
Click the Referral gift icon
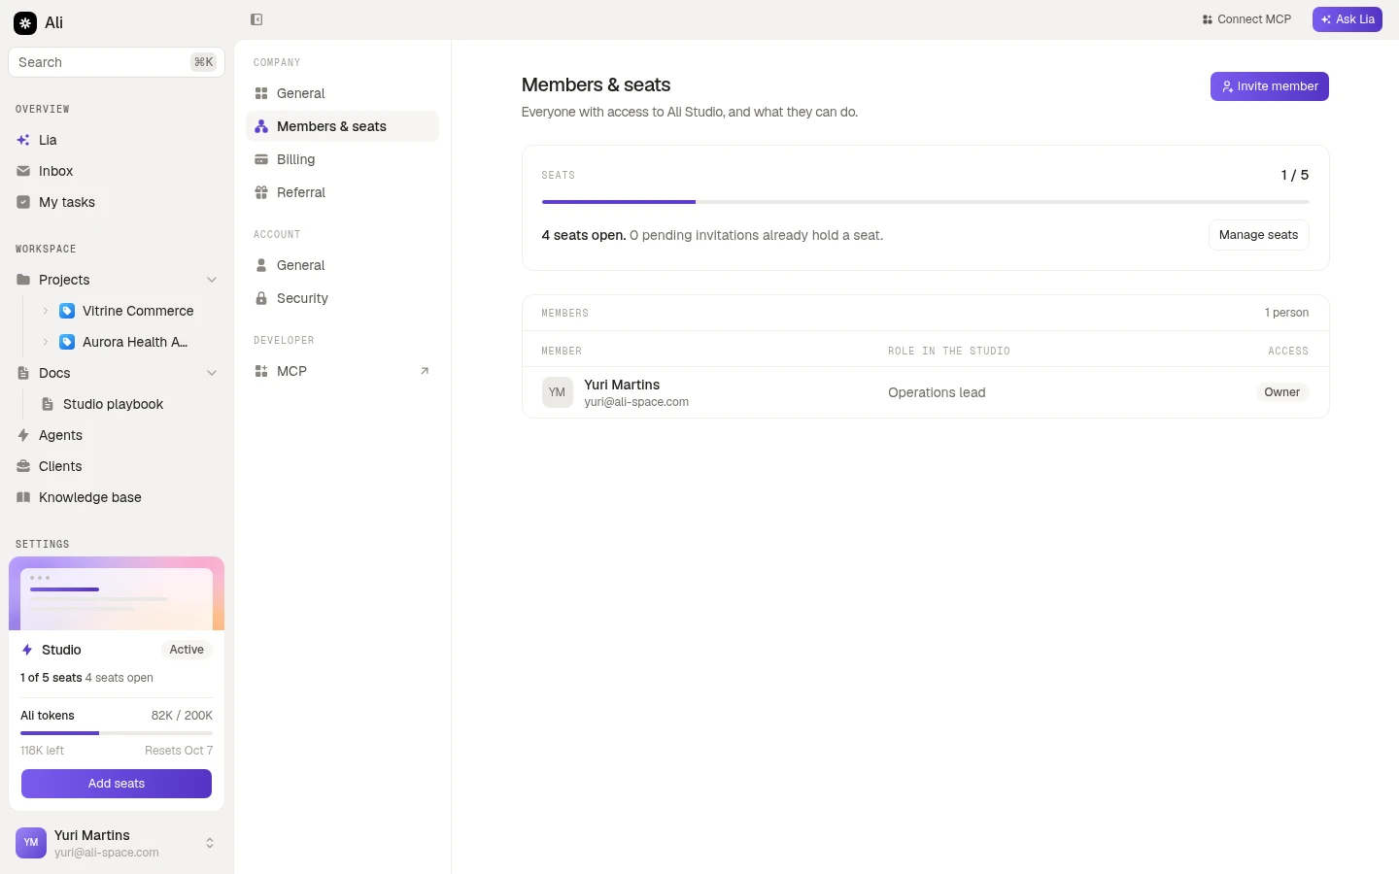[261, 192]
